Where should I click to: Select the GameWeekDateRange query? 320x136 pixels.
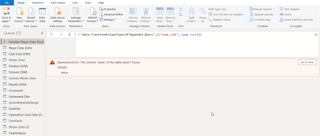point(23,103)
